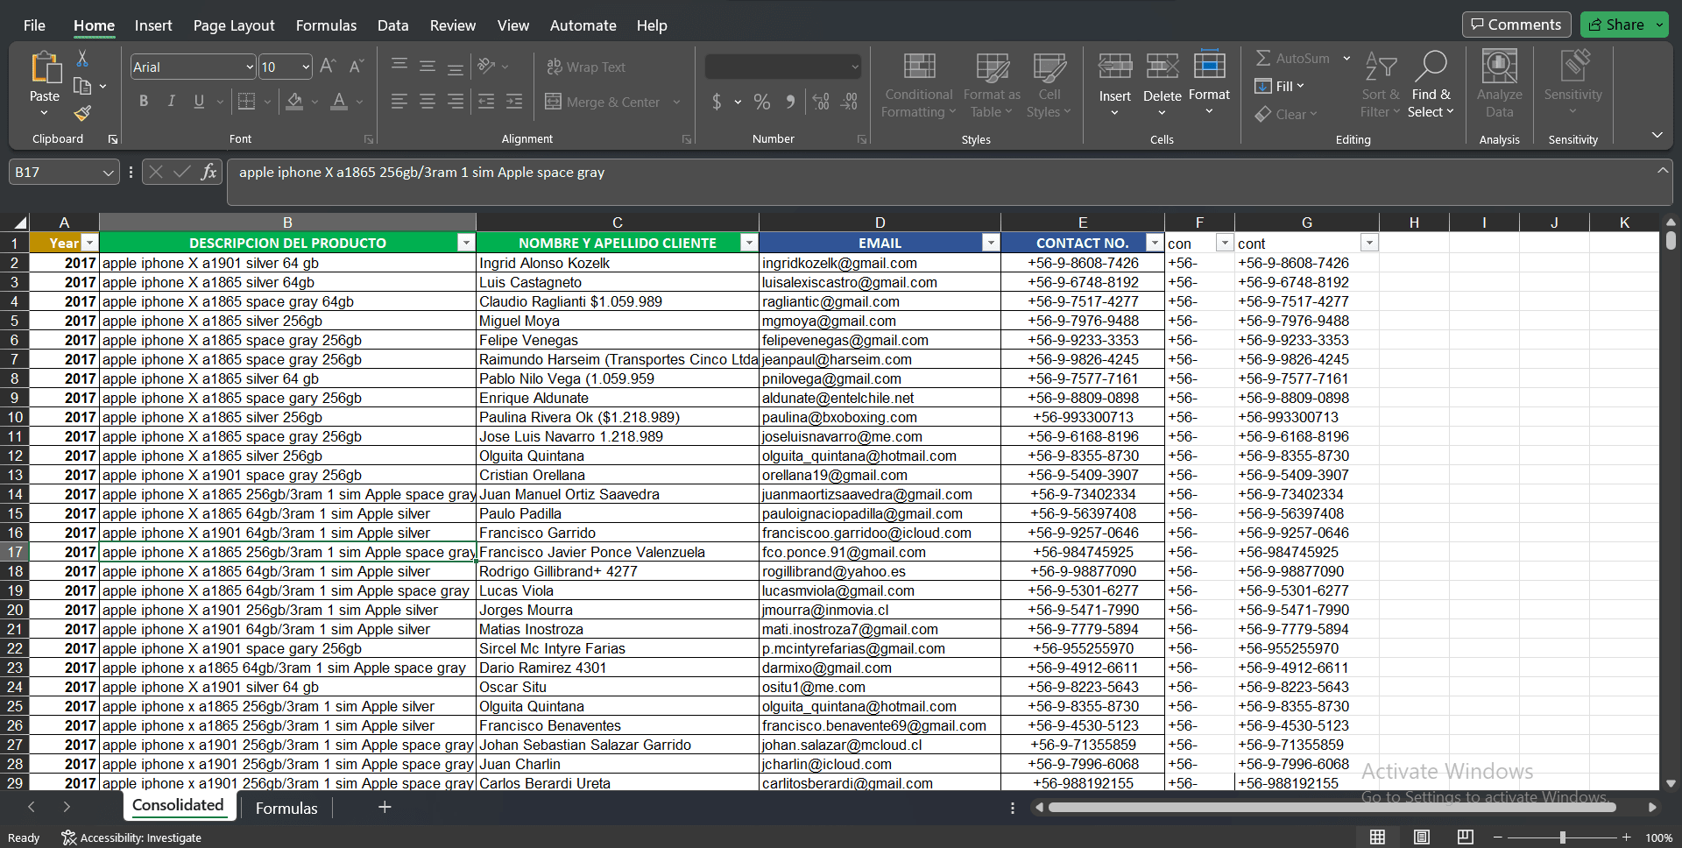Click the Paste clipboard icon

pyautogui.click(x=45, y=68)
